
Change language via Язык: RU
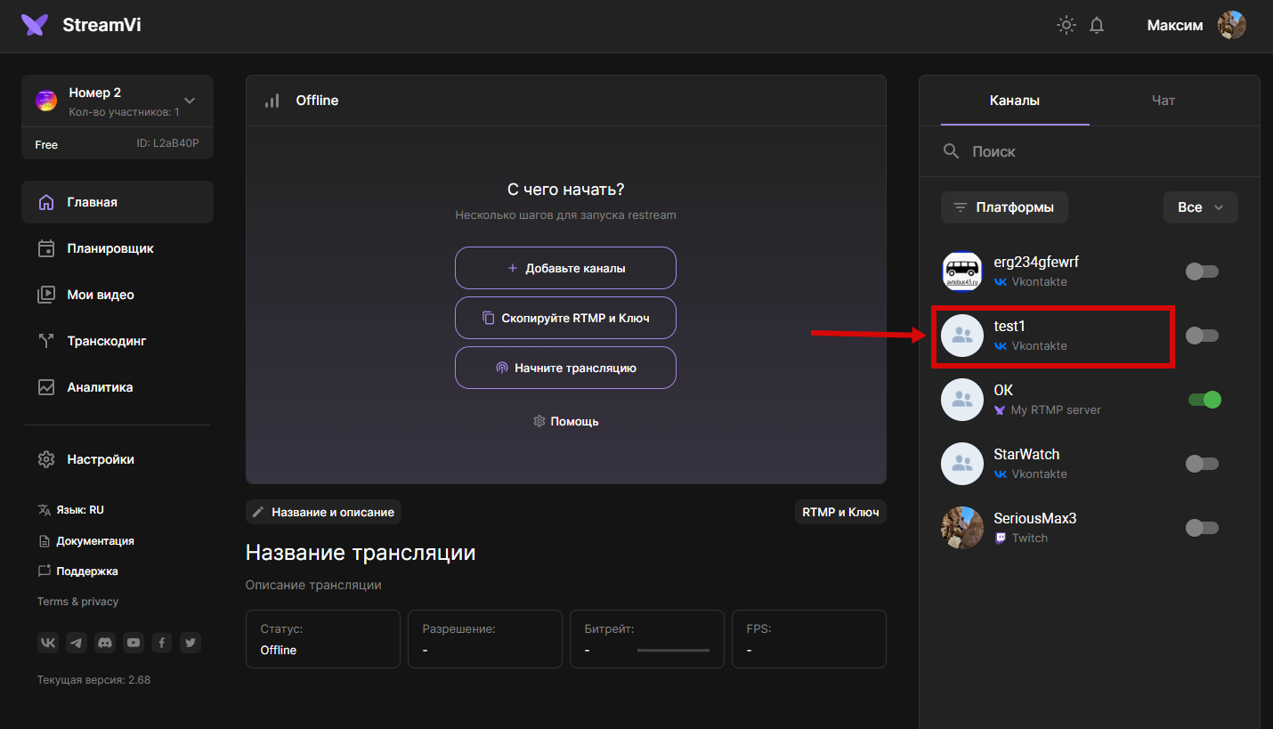coord(71,510)
